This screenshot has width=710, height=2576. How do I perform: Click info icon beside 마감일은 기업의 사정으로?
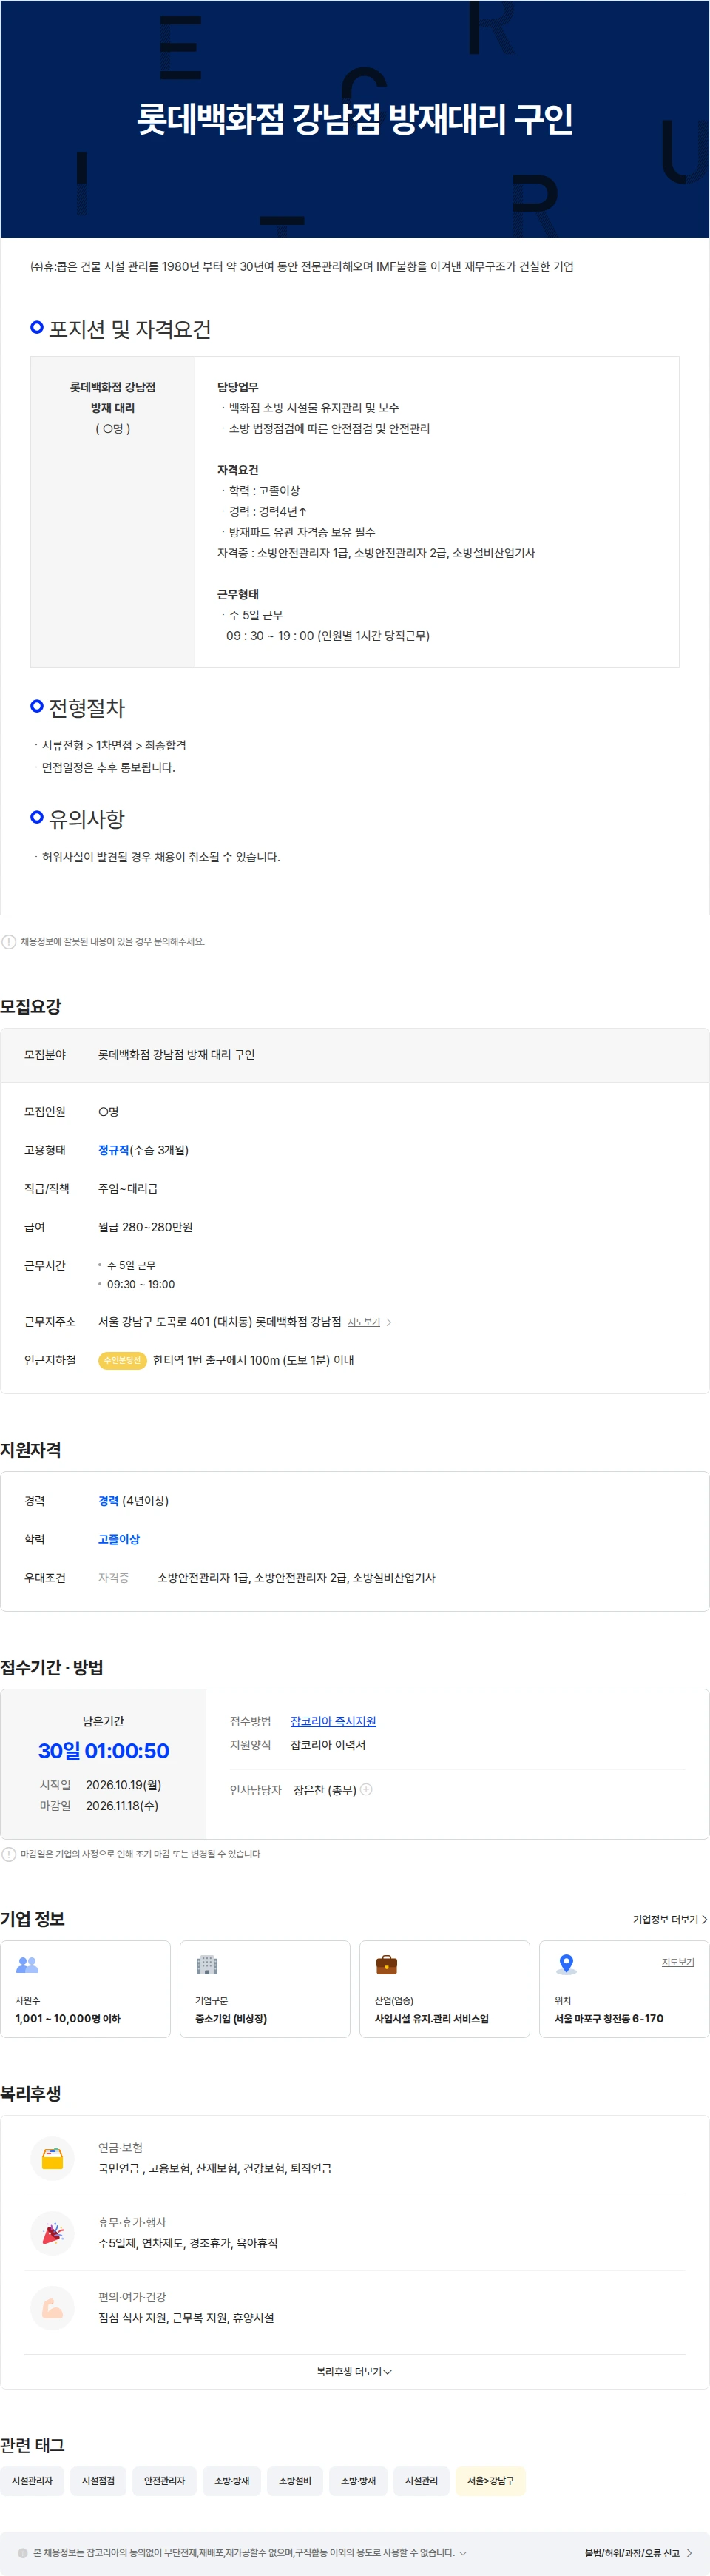click(x=9, y=1854)
